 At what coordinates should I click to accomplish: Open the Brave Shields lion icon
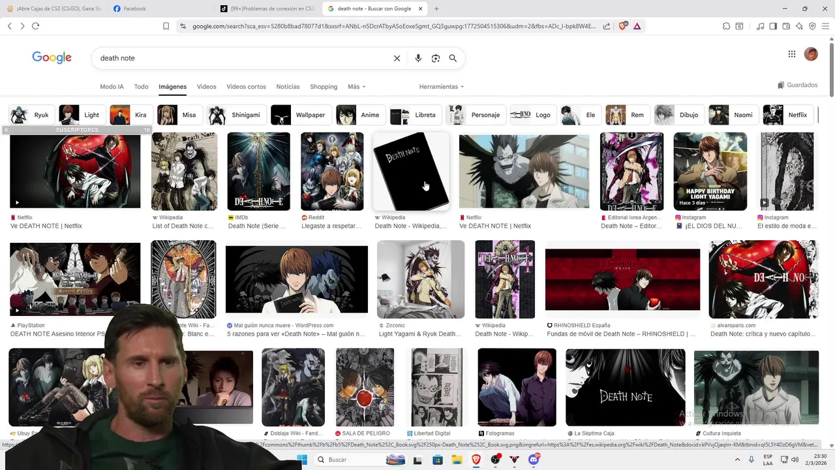(x=623, y=26)
